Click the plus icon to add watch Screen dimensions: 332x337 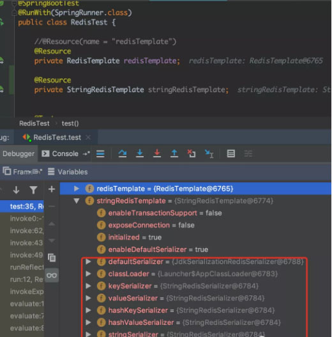click(x=52, y=189)
